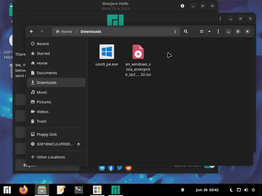Image resolution: width=262 pixels, height=196 pixels.
Task: Select Downloads in sidebar
Action: 56,82
